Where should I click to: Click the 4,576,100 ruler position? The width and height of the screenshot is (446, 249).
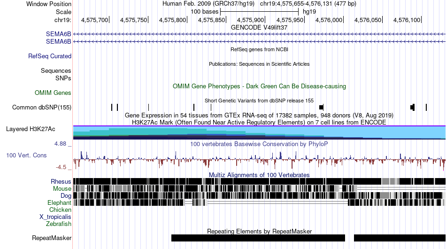click(407, 20)
